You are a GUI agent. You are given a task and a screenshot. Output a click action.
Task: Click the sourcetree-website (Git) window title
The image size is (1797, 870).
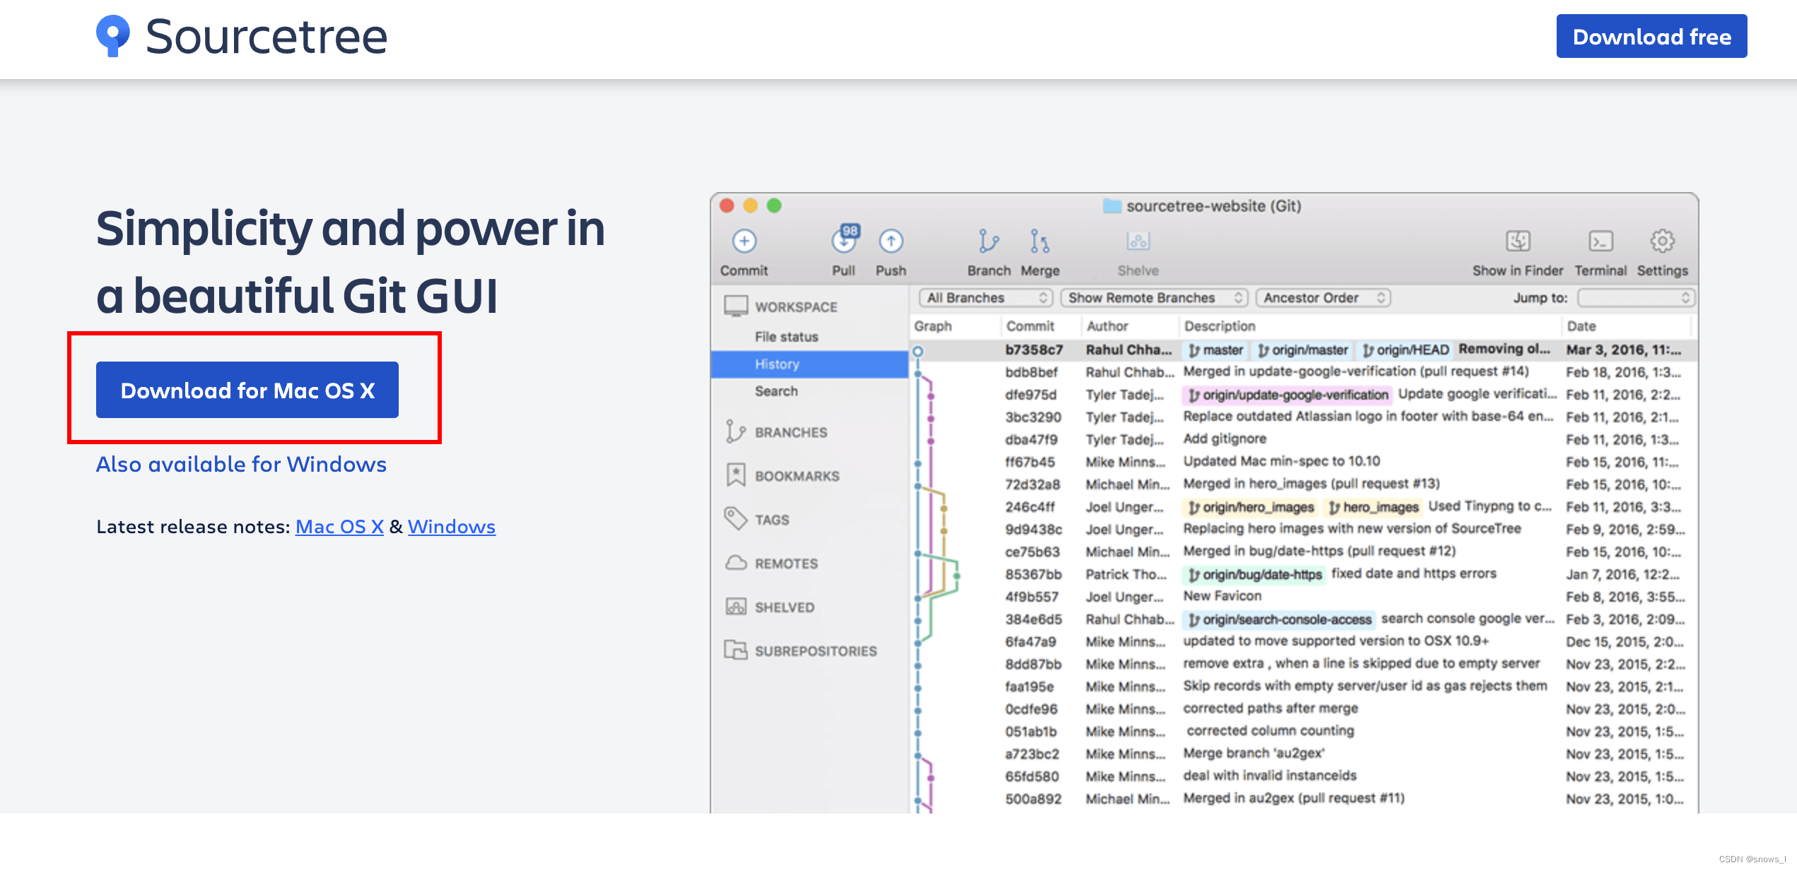pos(1213,206)
